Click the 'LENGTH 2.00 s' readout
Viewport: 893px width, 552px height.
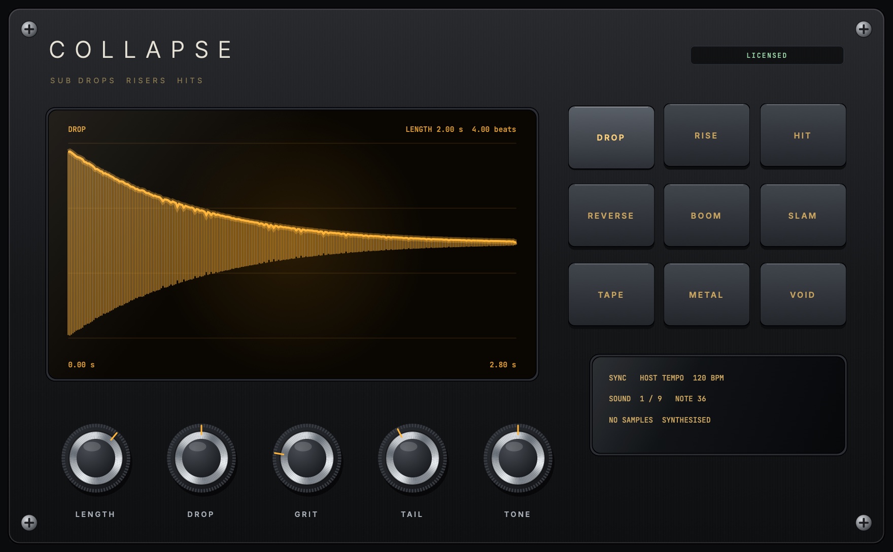434,129
